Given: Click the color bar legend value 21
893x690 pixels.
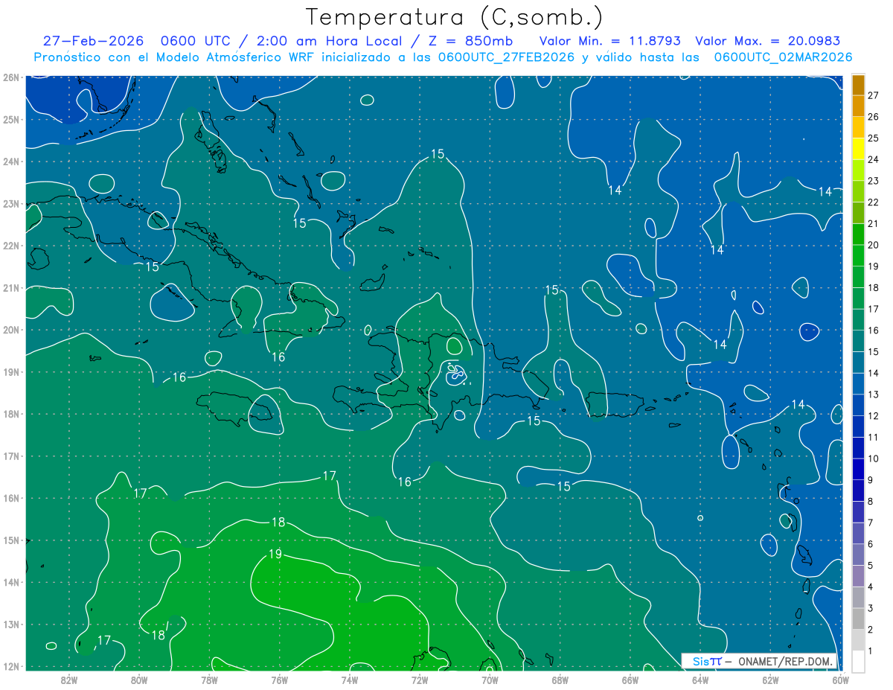Looking at the screenshot, I should [874, 224].
